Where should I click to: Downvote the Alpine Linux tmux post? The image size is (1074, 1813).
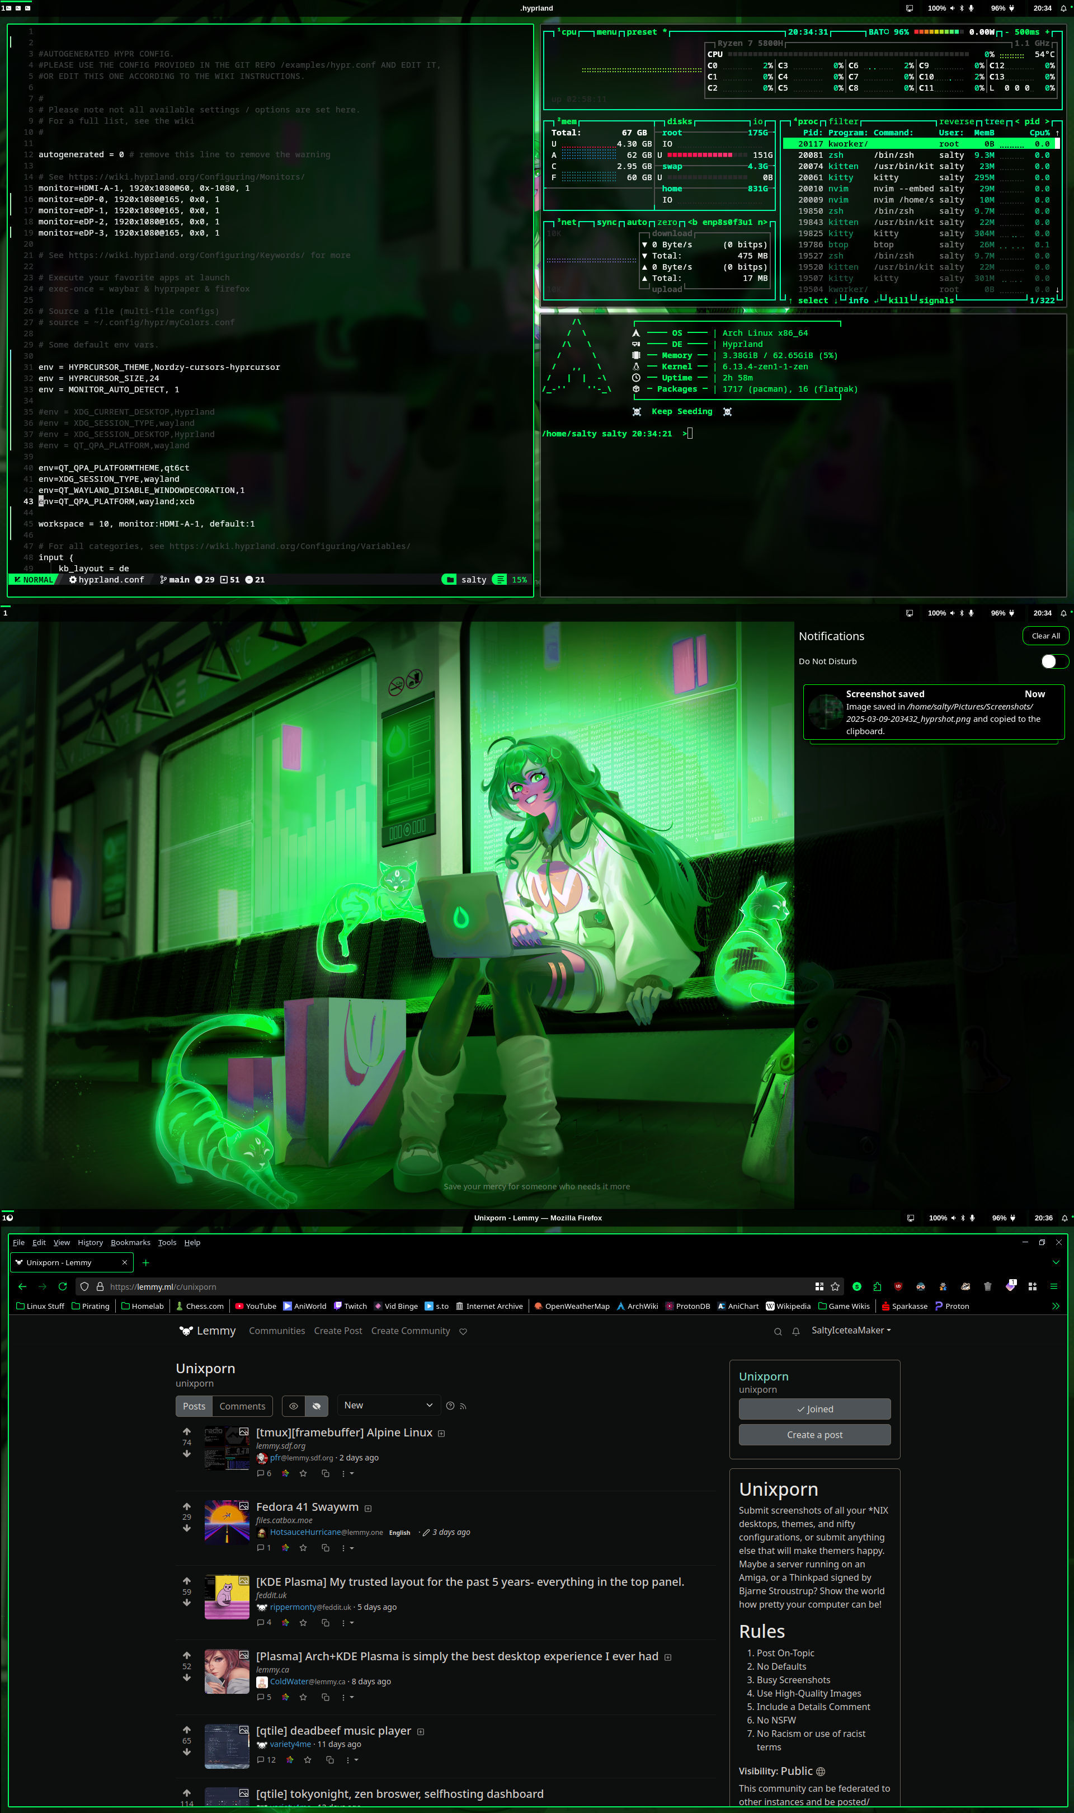click(x=187, y=1453)
